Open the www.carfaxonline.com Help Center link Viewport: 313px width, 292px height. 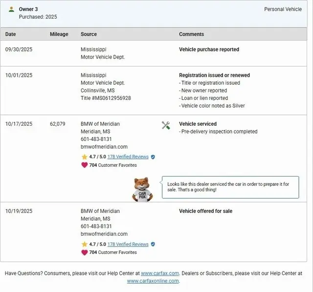point(153,281)
